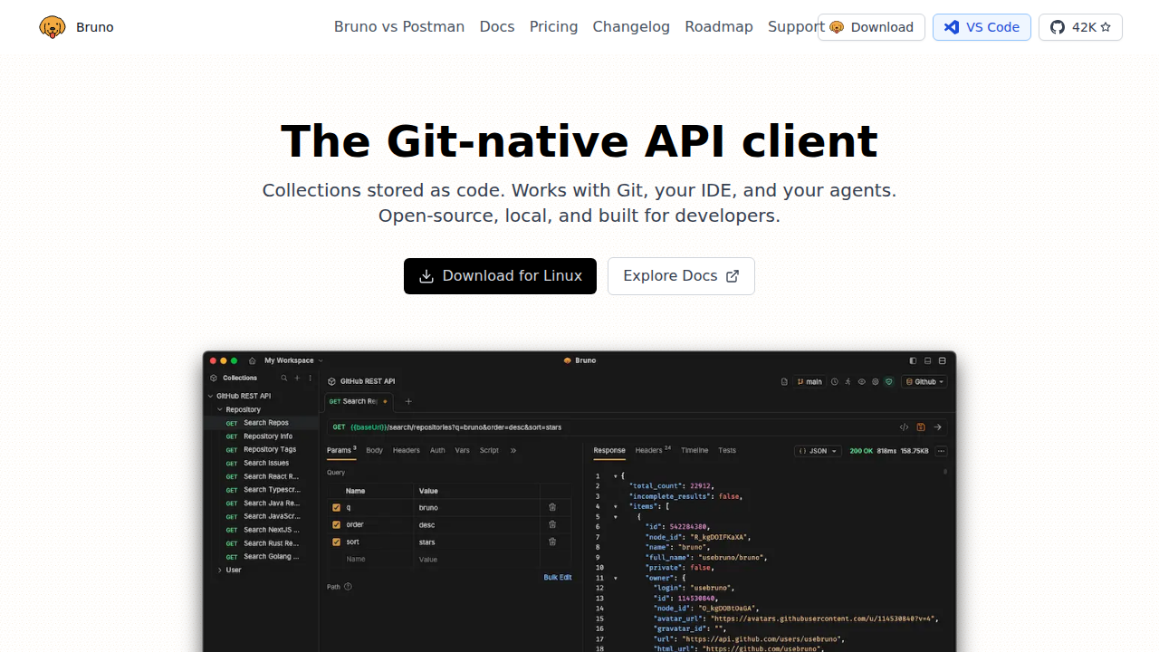Viewport: 1159px width, 652px height.
Task: Open the Github environment dropdown
Action: [924, 382]
